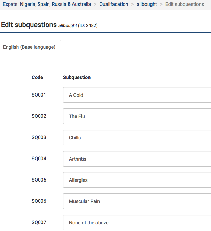Select the English (Base language) tab
Viewport: 211px width, 231px height.
[x=29, y=47]
